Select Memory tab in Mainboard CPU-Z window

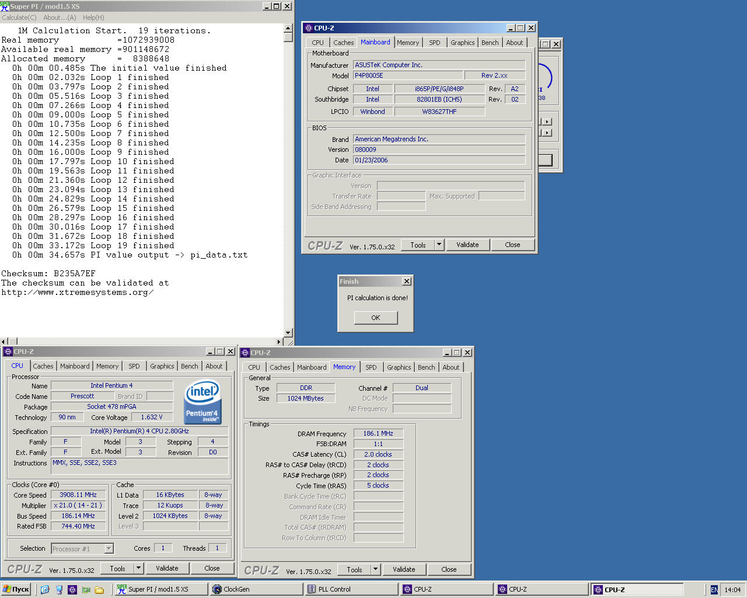tap(407, 43)
